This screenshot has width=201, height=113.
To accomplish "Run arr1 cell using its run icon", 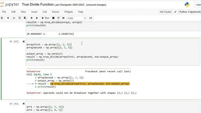I will 24,104.
